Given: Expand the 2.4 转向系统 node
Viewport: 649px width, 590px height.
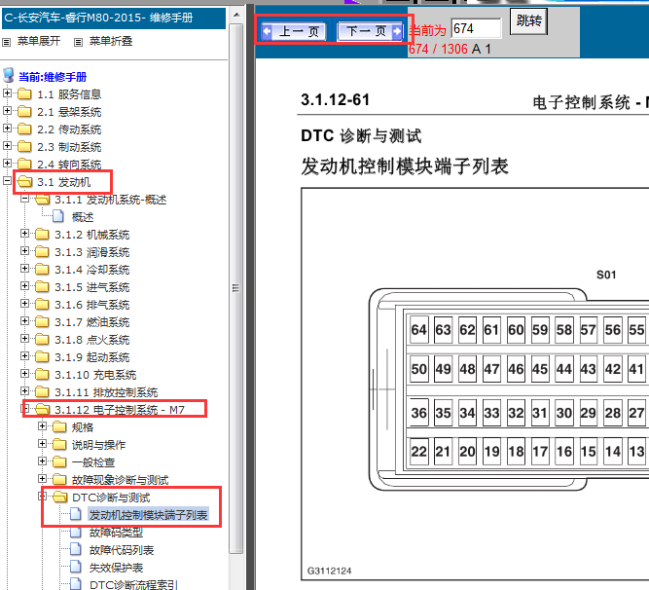Looking at the screenshot, I should tap(7, 164).
